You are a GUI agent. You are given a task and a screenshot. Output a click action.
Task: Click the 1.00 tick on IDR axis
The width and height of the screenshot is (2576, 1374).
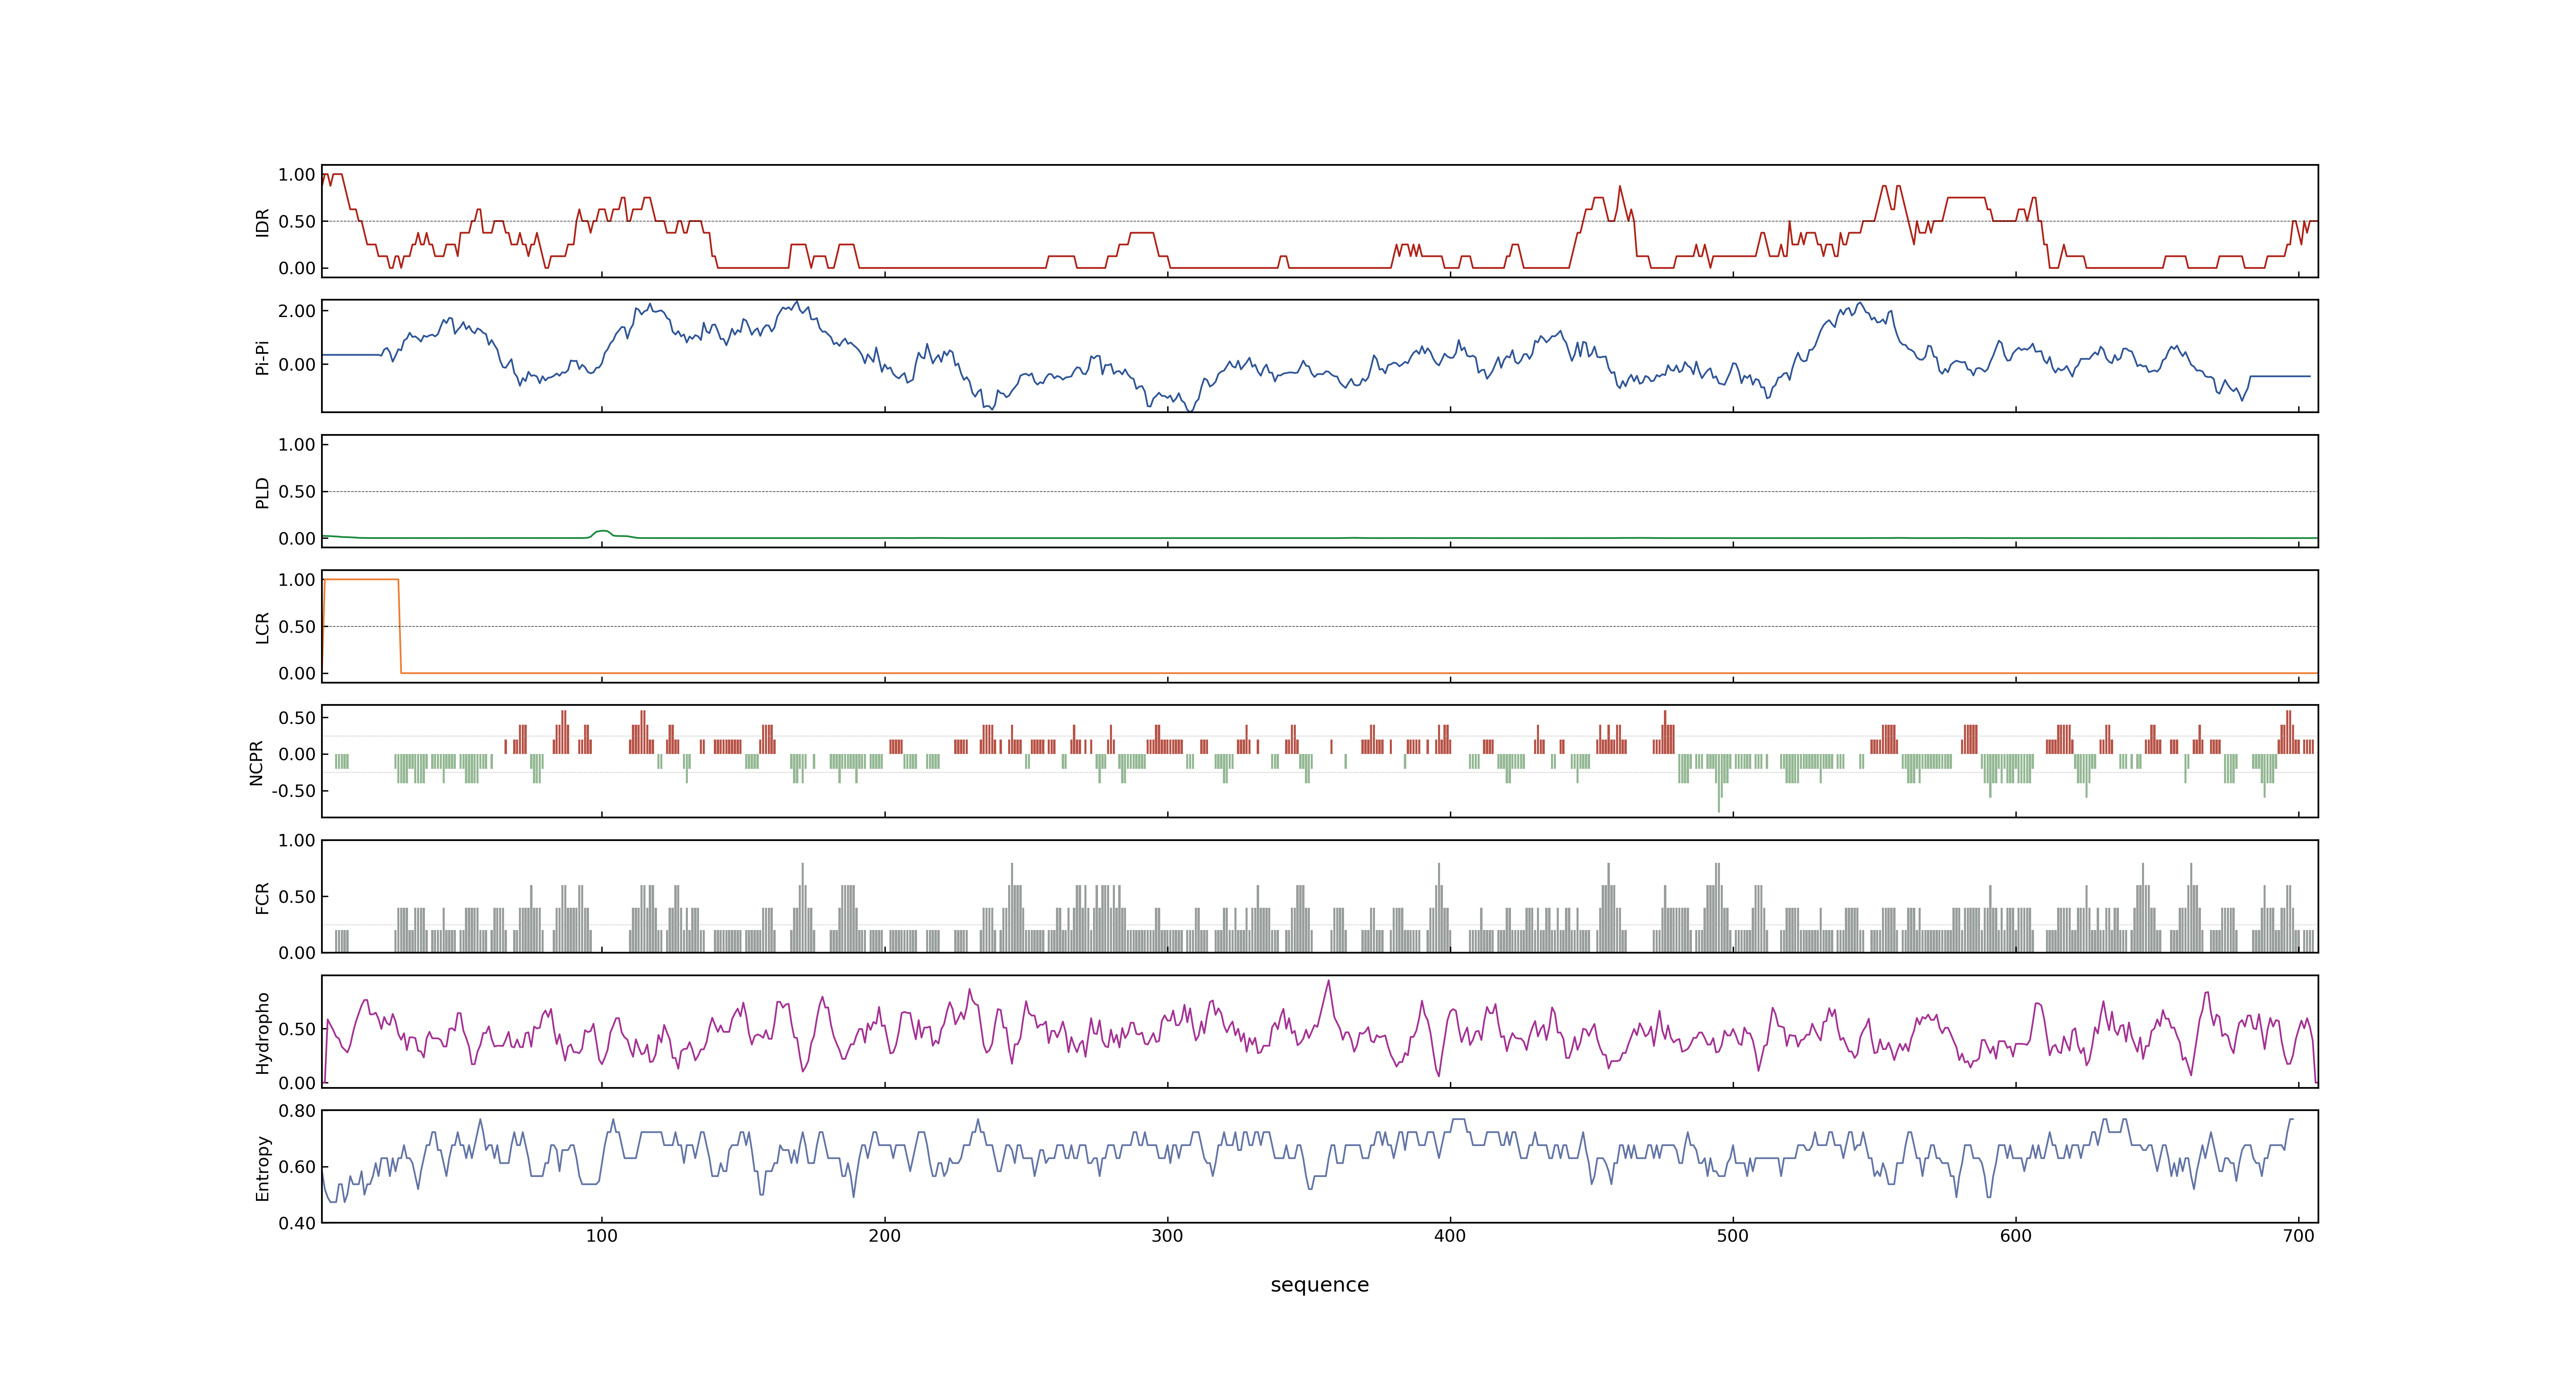pos(297,175)
